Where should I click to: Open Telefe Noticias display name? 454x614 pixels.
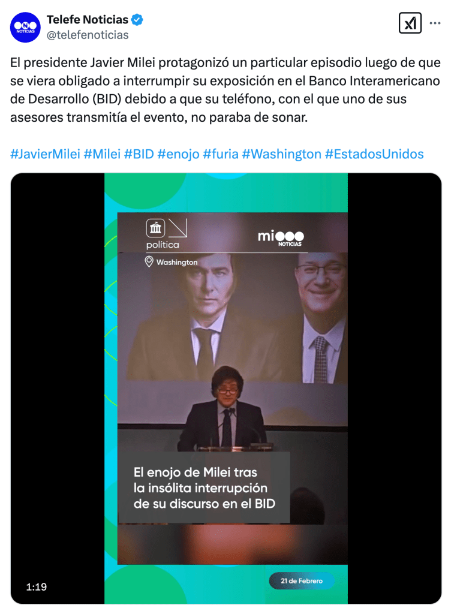[88, 19]
